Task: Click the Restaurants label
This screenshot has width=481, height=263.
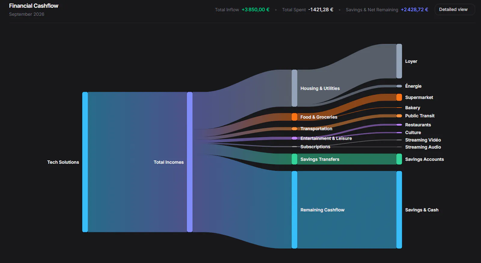Action: tap(418, 125)
